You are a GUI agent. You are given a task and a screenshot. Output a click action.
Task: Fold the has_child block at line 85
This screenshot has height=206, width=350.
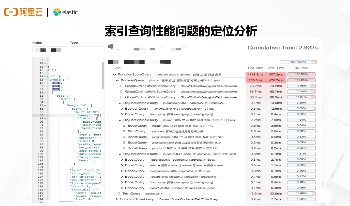point(45,106)
